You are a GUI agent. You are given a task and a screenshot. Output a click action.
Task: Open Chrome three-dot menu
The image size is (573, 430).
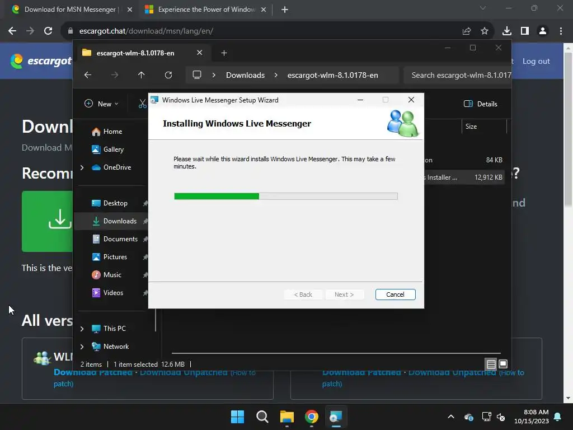point(561,31)
